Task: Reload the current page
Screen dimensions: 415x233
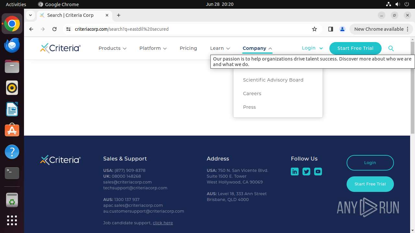Action: click(54, 29)
